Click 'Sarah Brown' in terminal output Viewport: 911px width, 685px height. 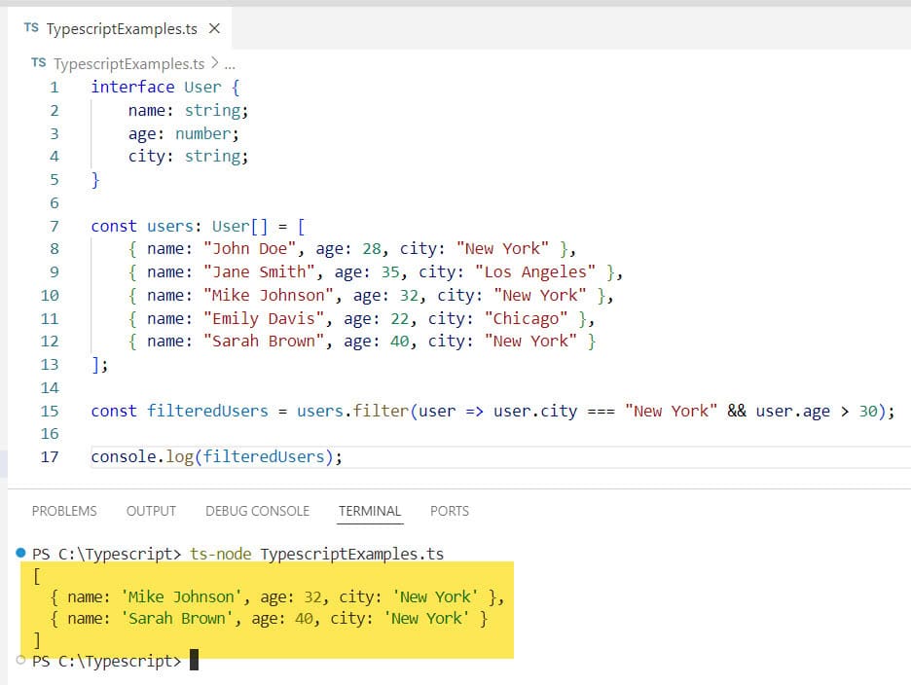176,618
